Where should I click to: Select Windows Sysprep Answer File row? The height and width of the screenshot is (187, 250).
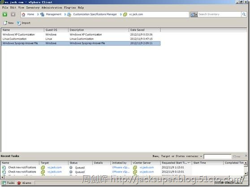pyautogui.click(x=81, y=43)
